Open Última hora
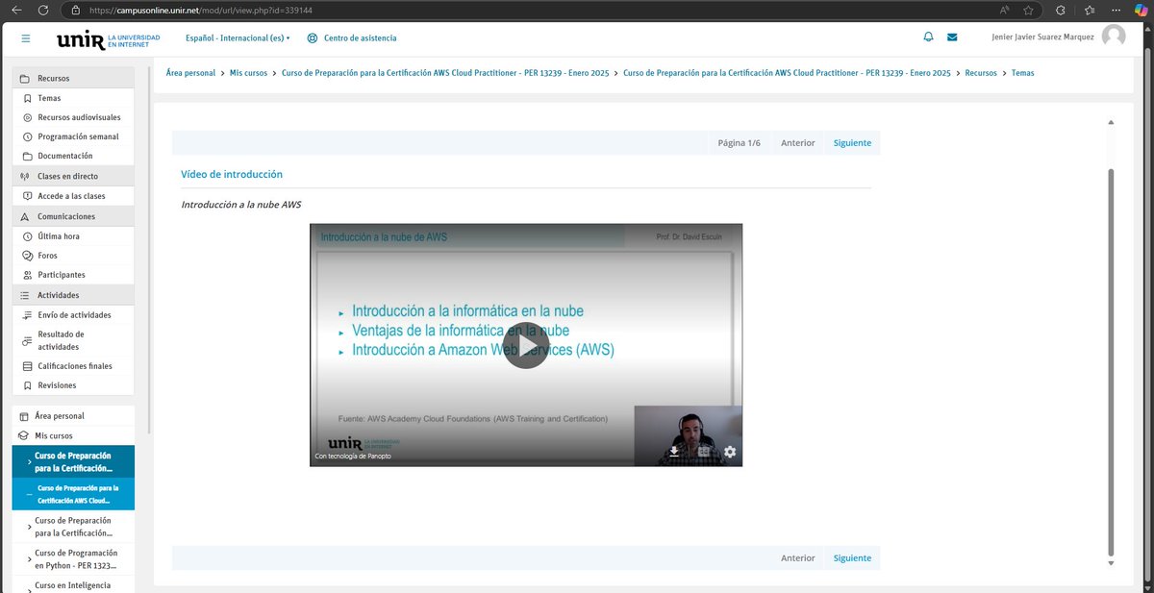This screenshot has width=1154, height=593. [x=75, y=236]
